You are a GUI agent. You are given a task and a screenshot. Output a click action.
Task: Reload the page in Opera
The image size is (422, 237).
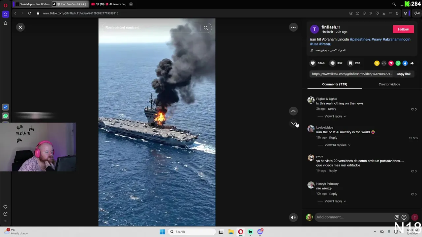pyautogui.click(x=30, y=13)
